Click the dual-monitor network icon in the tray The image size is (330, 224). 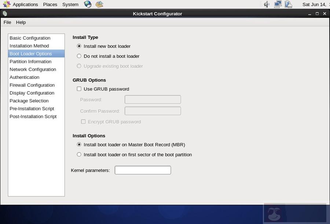(x=278, y=4)
